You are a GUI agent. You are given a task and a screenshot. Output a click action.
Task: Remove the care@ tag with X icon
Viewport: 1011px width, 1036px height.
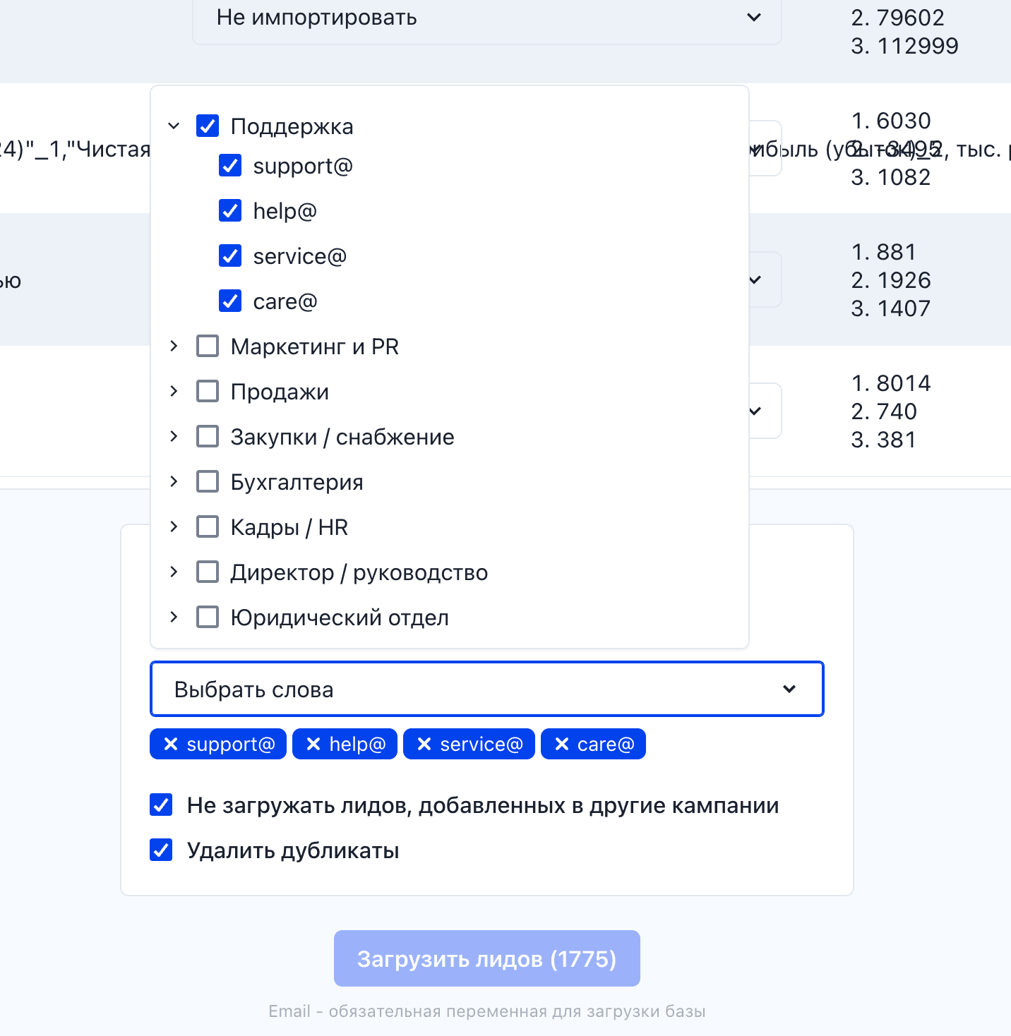click(562, 745)
